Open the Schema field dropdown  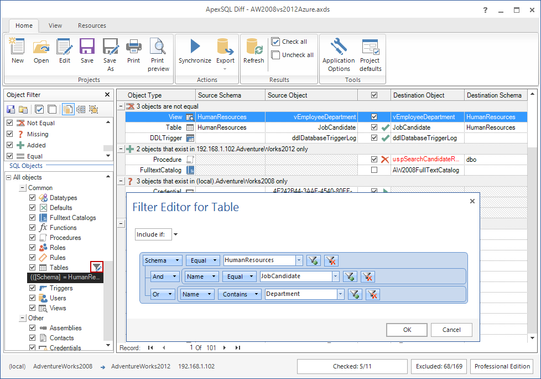point(177,260)
